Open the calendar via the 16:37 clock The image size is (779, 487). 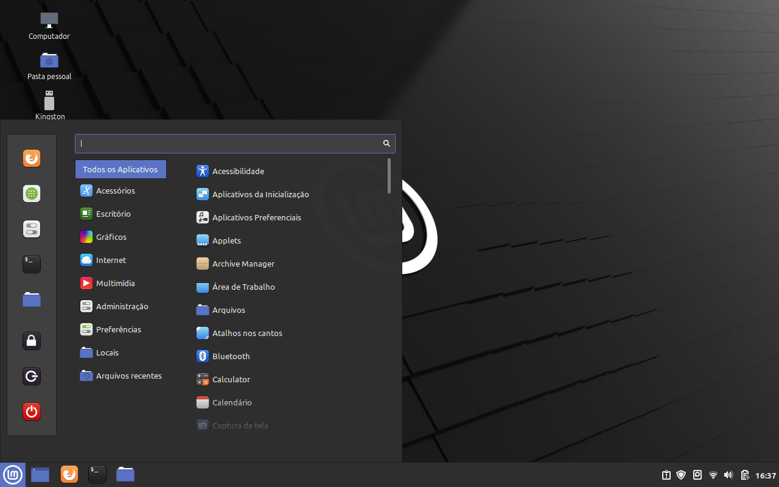[766, 475]
